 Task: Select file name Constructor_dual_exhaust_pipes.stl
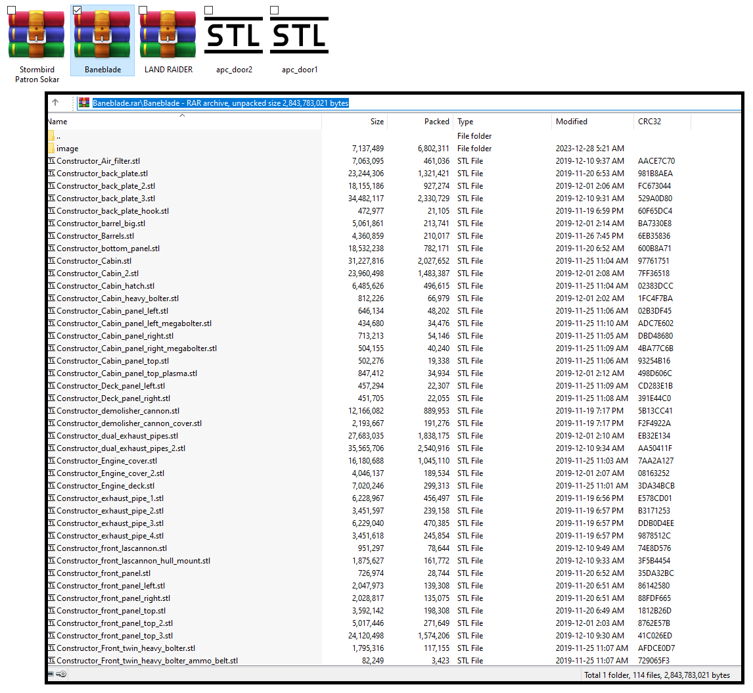pos(118,436)
